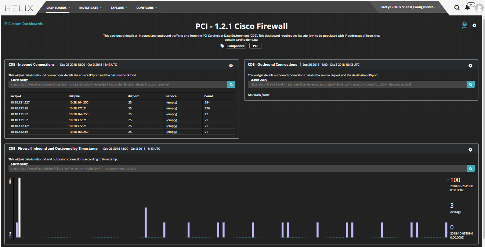485x247 pixels.
Task: Run the Outbound Connections search query button
Action: [x=471, y=84]
